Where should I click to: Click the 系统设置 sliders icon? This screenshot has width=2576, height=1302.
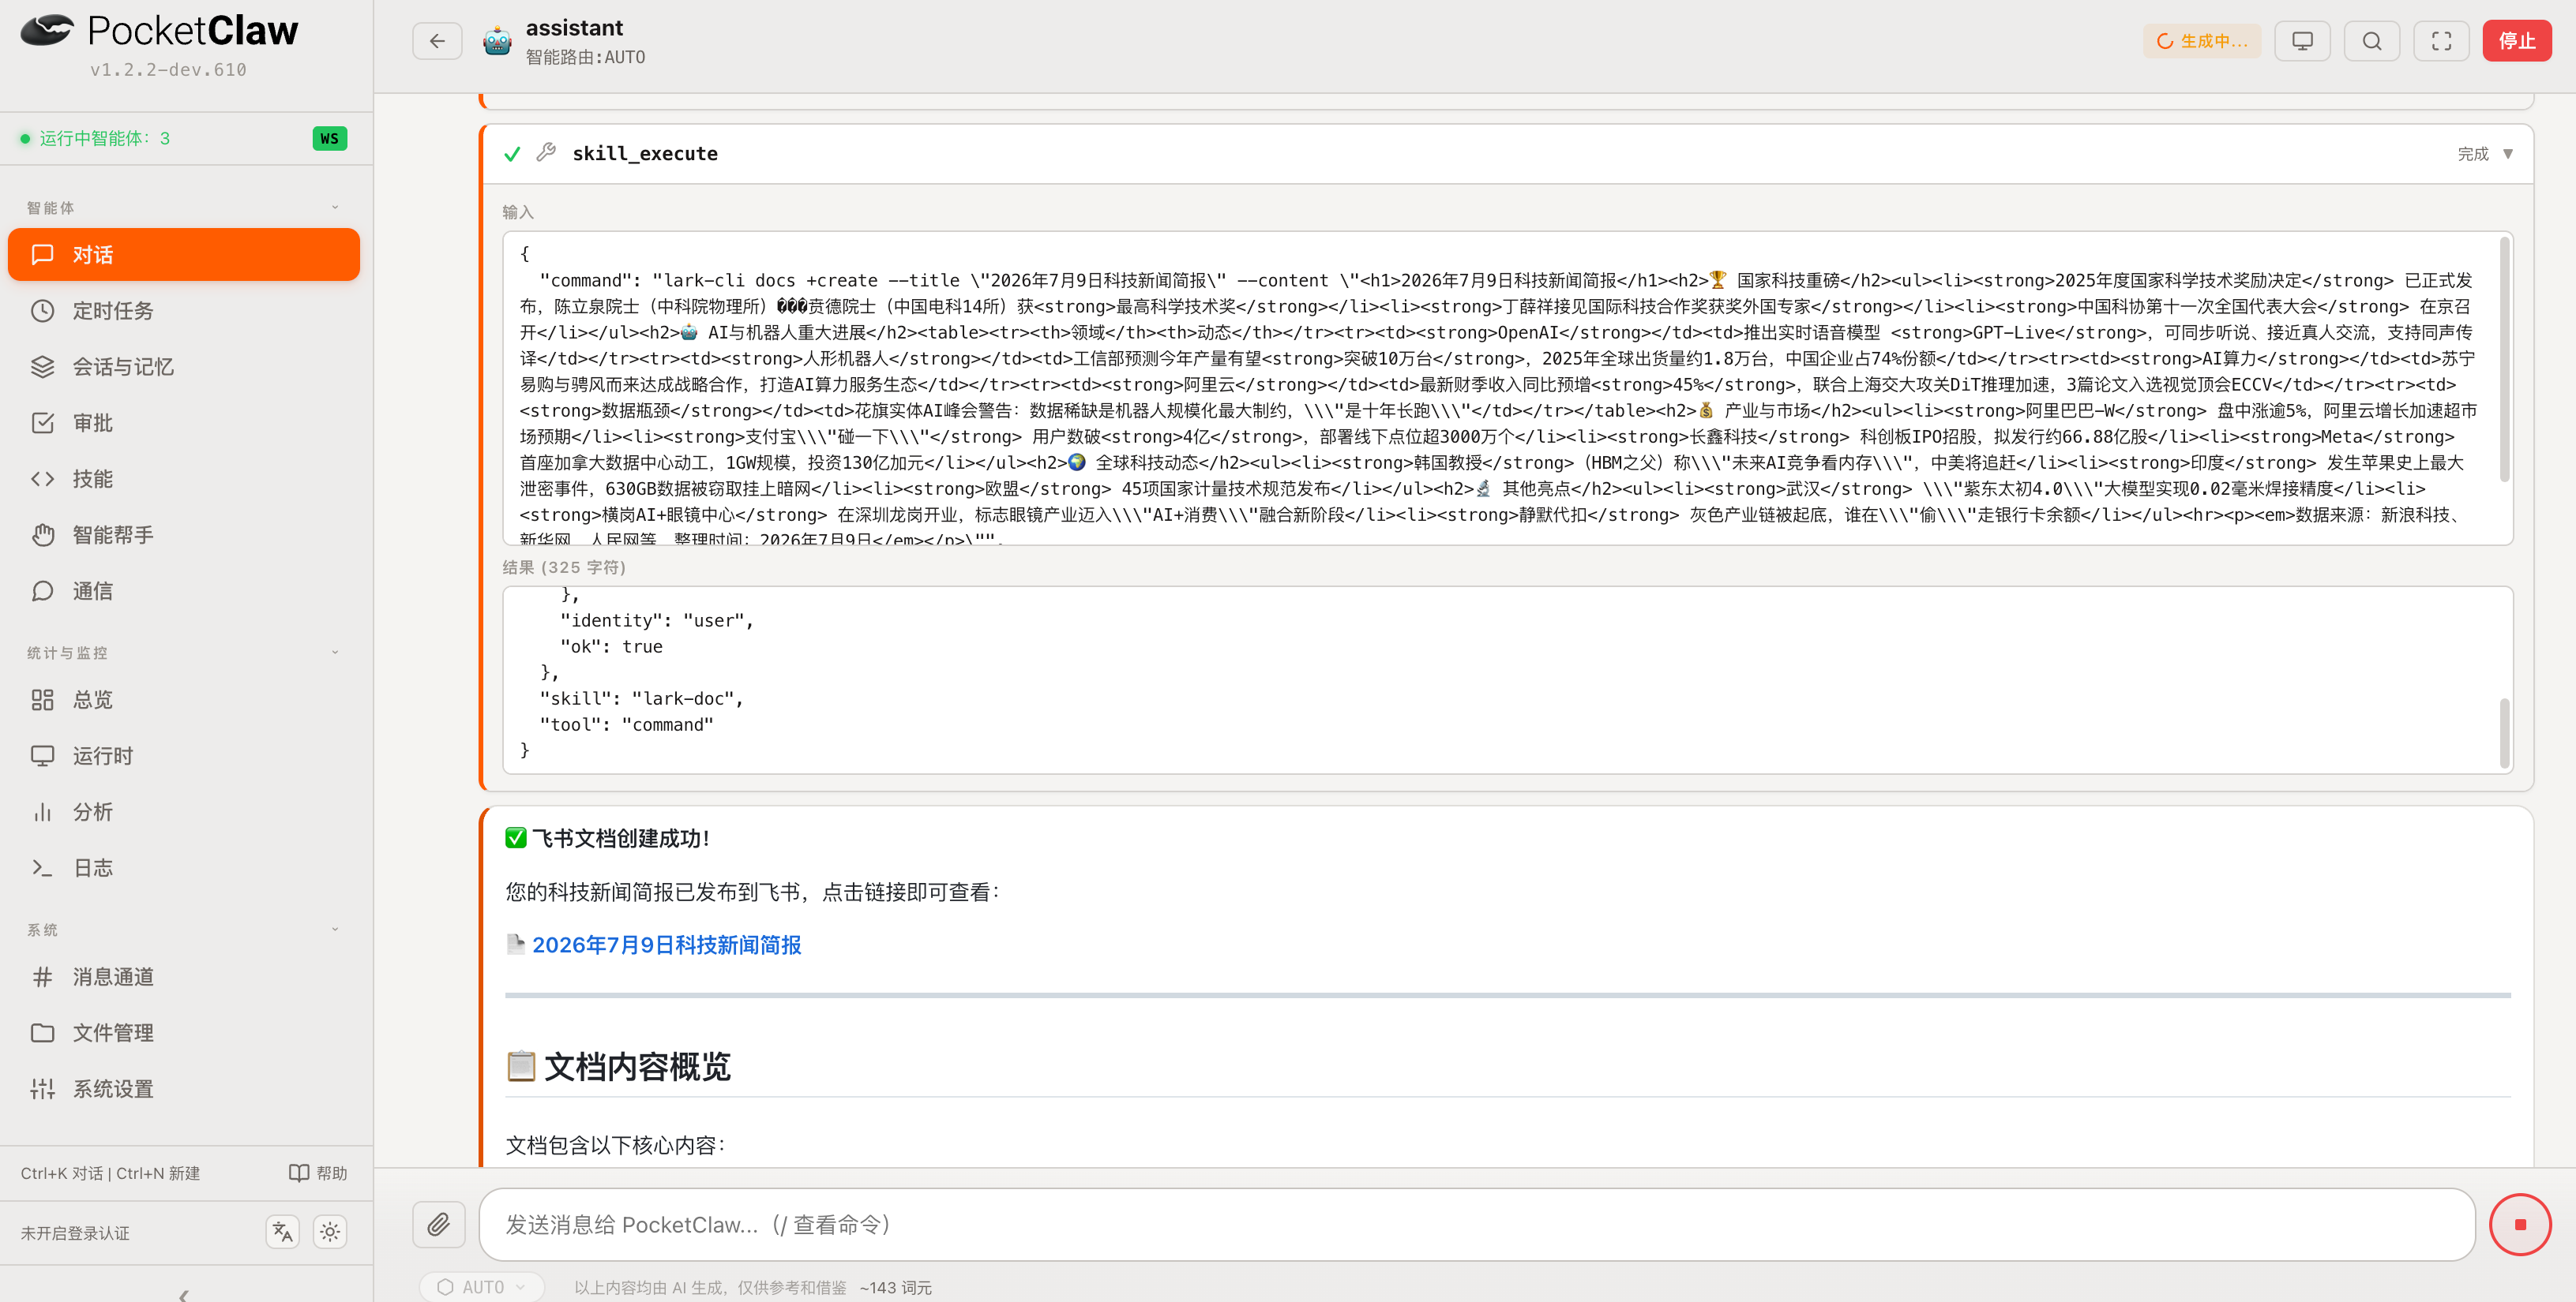42,1088
